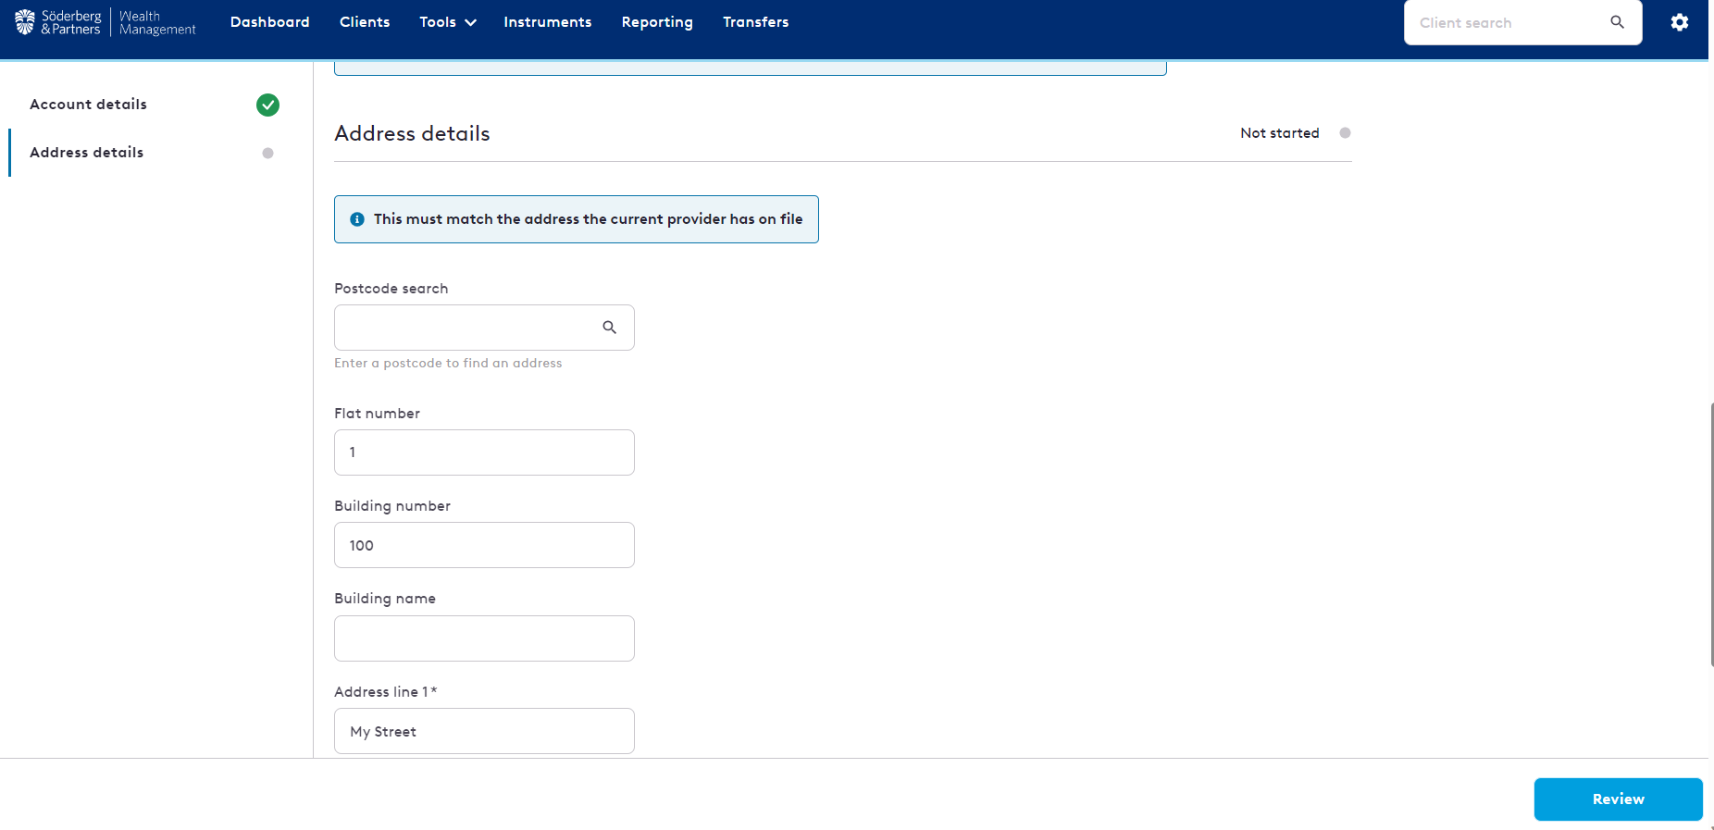
Task: Click the grey Address details status dot
Action: pyautogui.click(x=267, y=154)
